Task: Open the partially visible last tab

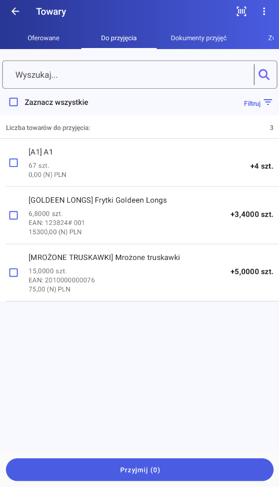Action: 271,38
